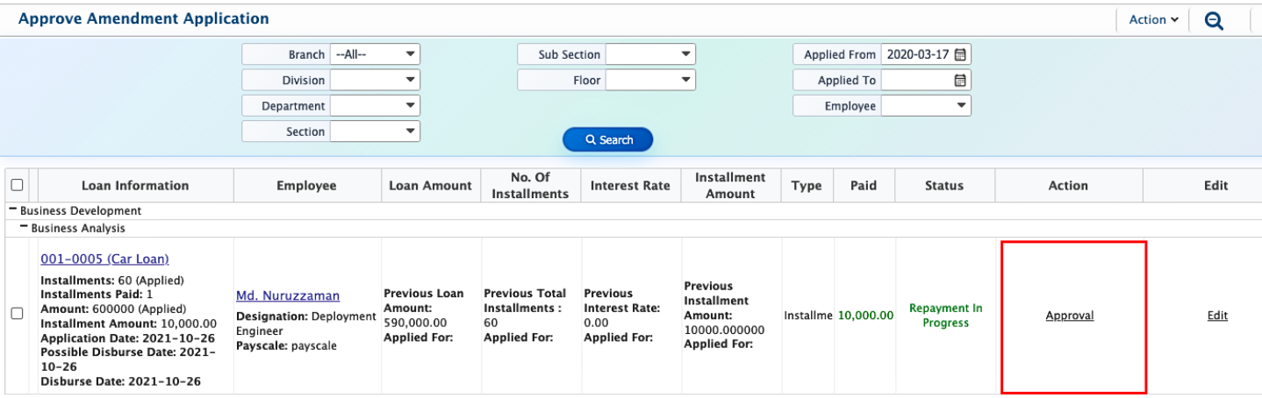Collapse the Business Analysis subgroup

point(24,228)
